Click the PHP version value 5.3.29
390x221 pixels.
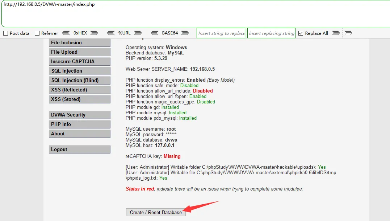[x=161, y=58]
